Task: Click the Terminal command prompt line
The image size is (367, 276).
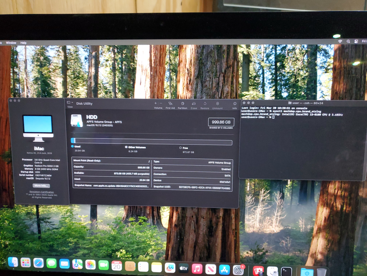Action: 258,117
